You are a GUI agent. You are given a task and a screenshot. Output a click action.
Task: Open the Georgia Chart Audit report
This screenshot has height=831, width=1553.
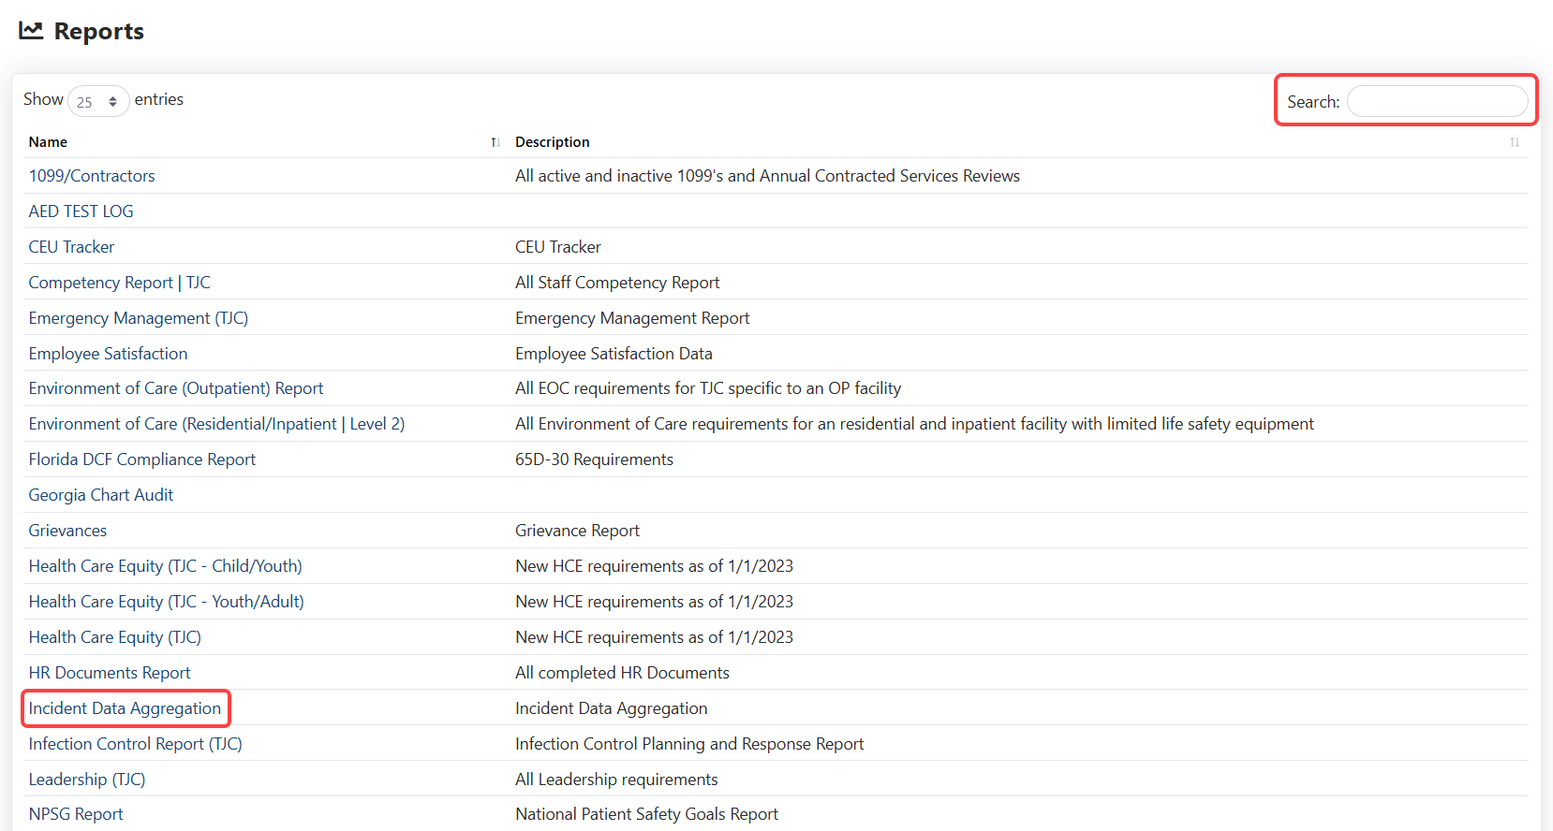point(100,495)
